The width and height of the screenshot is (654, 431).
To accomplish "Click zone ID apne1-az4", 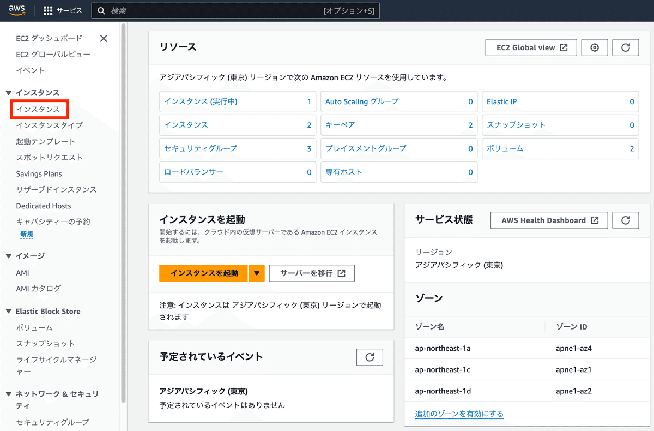I will pos(574,348).
